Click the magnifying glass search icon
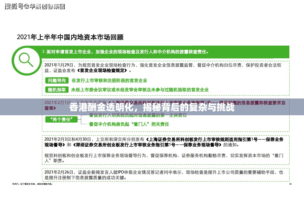The image size is (304, 214). [x=26, y=60]
